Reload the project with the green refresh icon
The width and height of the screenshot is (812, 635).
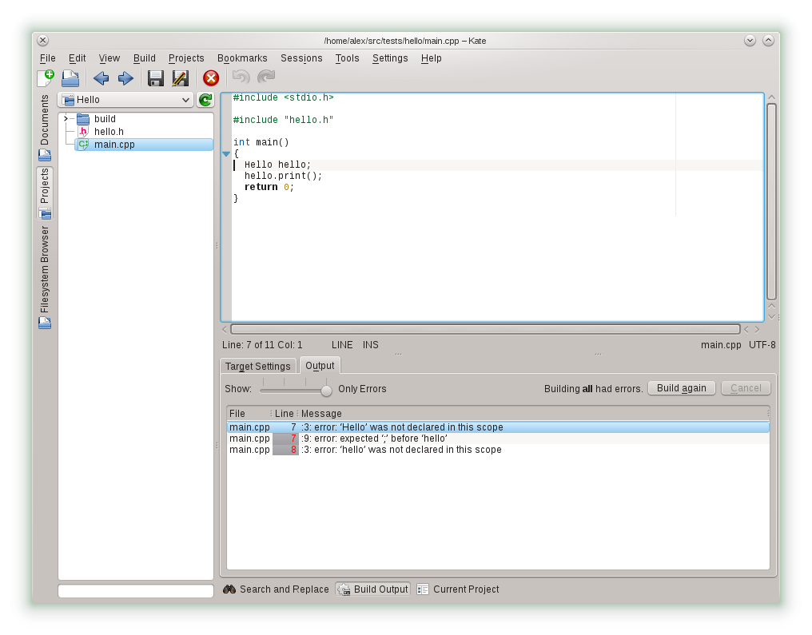point(205,100)
